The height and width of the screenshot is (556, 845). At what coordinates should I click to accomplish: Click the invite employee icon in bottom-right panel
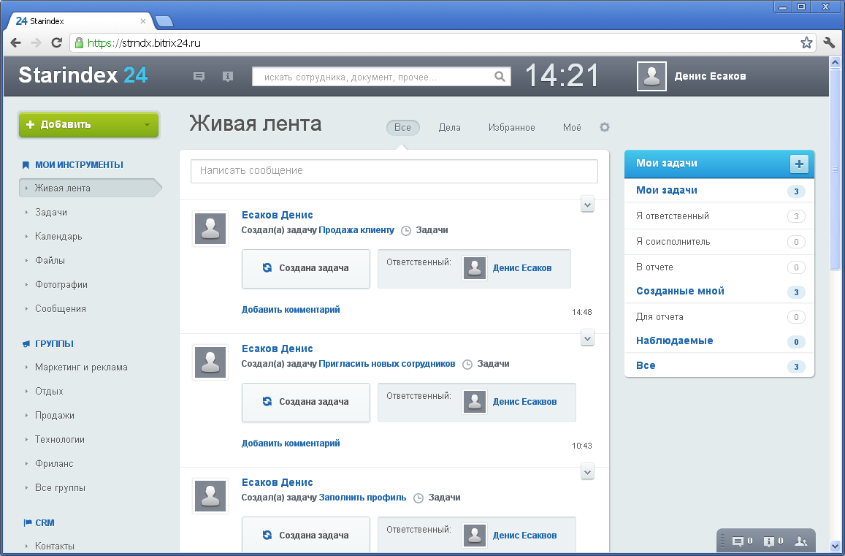(x=802, y=541)
